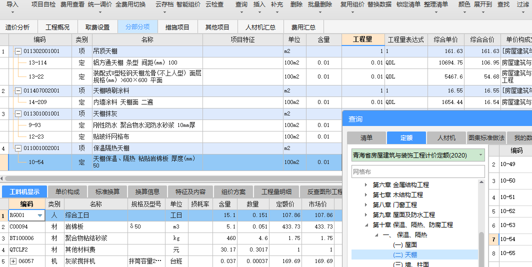Switch to 工程概况 tab
The image size is (532, 267).
pyautogui.click(x=57, y=27)
